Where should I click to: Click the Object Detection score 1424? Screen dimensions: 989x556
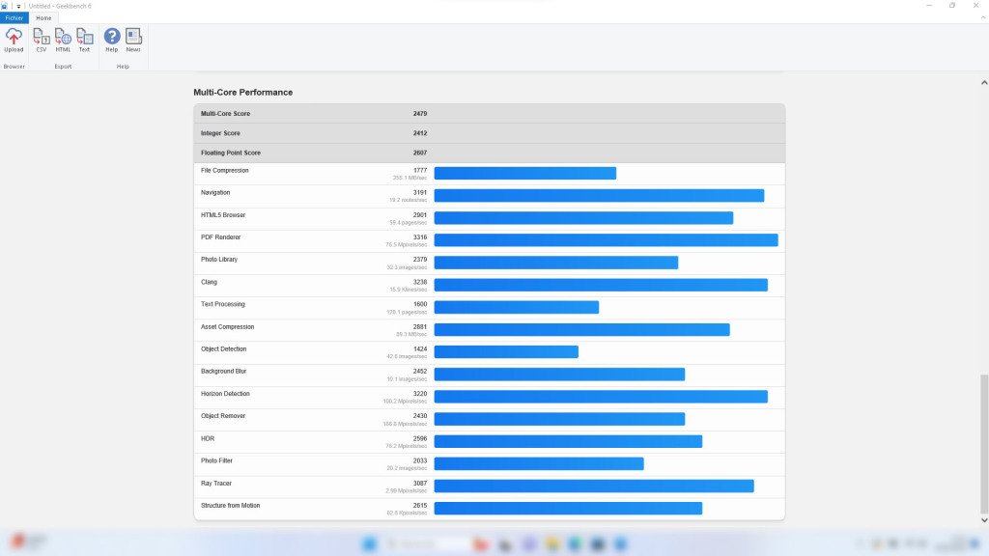pos(420,349)
